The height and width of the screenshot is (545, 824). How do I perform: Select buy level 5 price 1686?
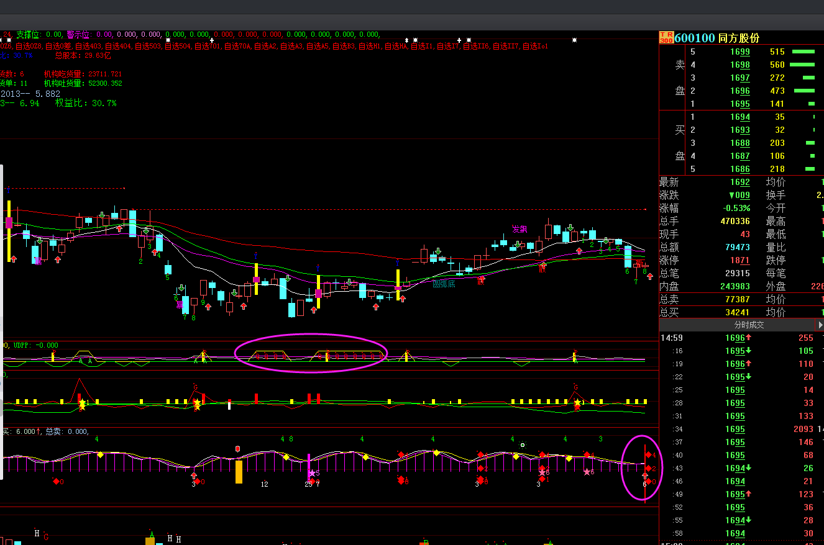tap(740, 169)
